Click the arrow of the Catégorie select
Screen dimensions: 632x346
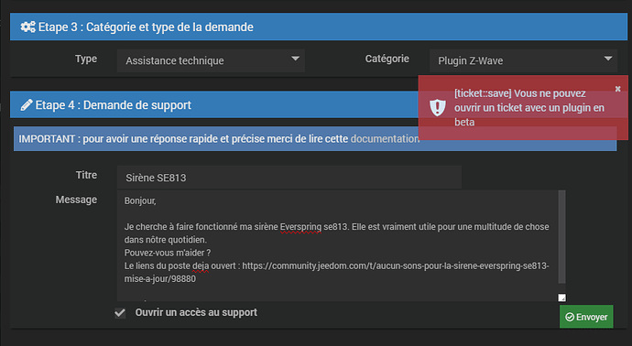click(608, 59)
